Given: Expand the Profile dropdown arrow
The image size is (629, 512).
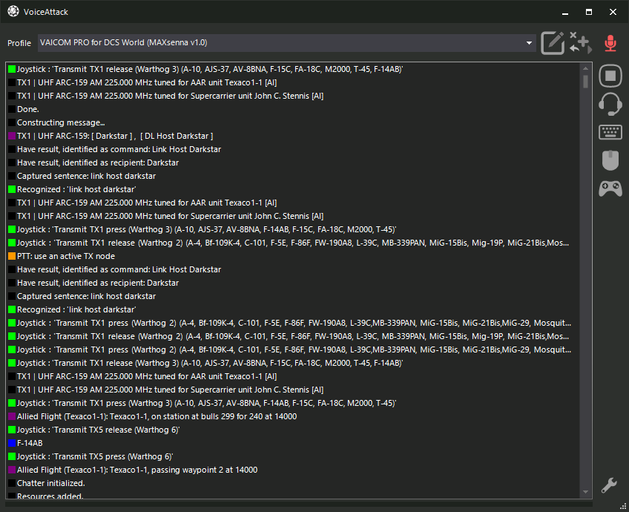Looking at the screenshot, I should [x=530, y=43].
